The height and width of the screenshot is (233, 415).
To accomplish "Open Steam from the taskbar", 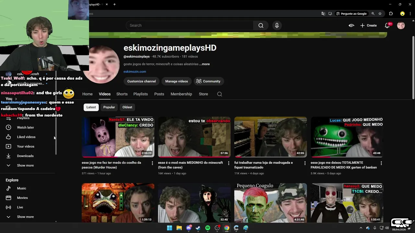I will (x=198, y=228).
